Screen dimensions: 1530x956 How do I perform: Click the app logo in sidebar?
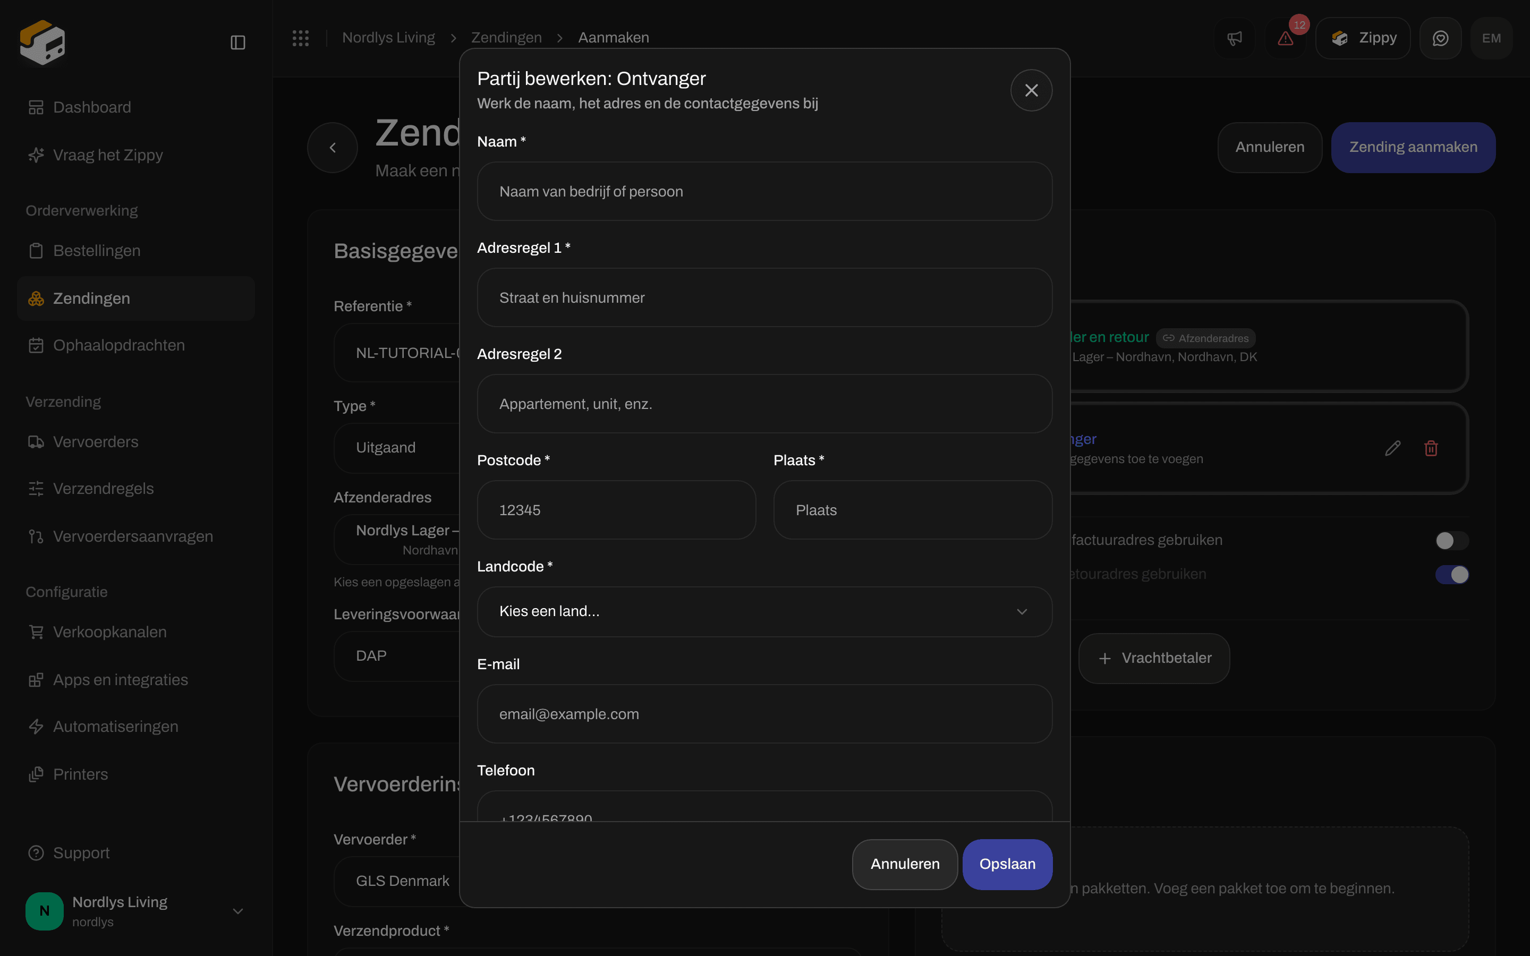42,42
